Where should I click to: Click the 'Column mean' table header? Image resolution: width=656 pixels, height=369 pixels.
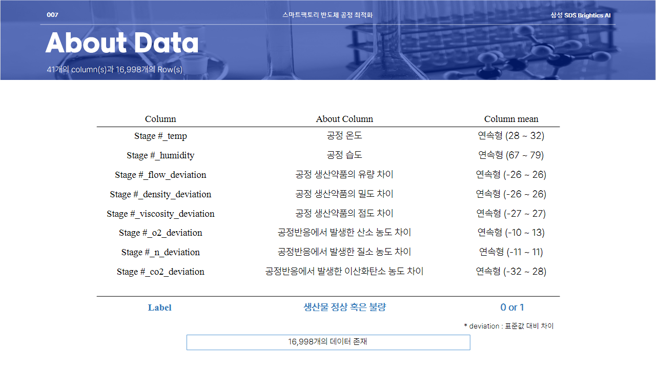[x=511, y=119]
